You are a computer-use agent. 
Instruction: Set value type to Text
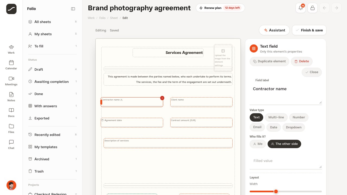click(256, 117)
